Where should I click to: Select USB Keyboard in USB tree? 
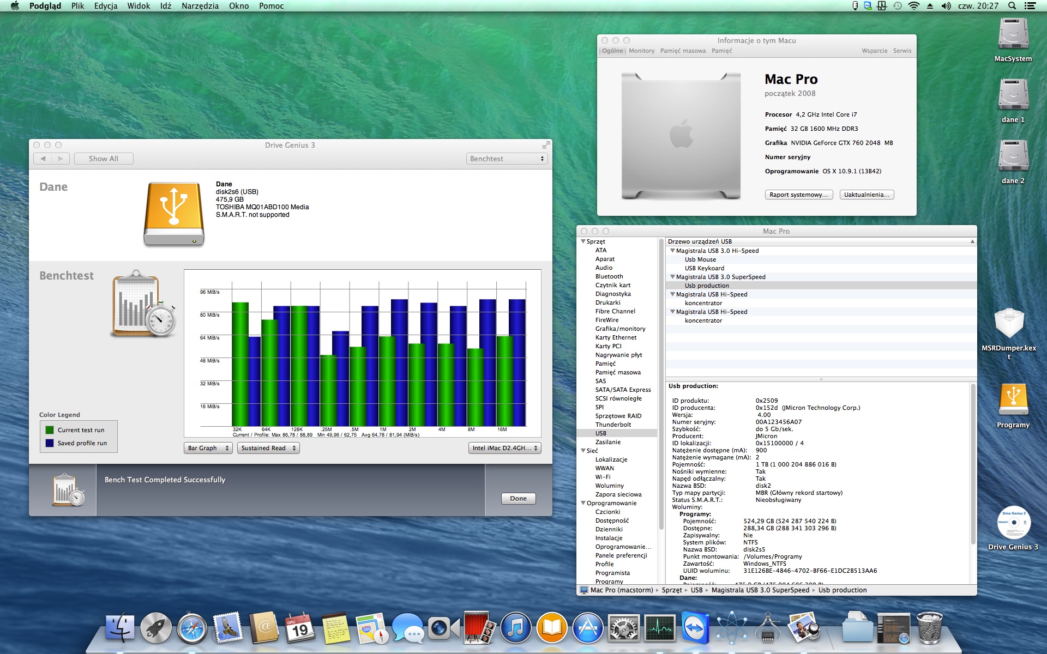(x=705, y=268)
